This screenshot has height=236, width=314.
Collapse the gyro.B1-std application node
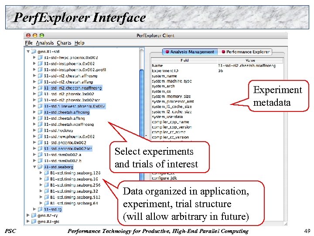point(28,52)
